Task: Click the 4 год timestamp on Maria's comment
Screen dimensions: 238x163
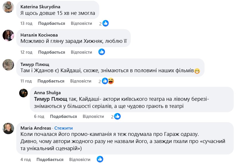Action: [25, 160]
